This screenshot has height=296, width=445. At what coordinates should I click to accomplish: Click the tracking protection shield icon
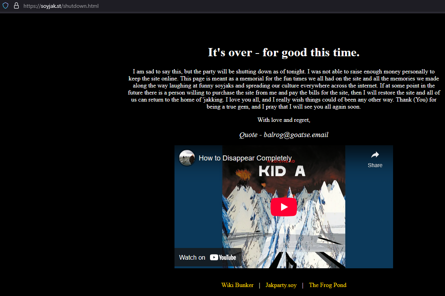[6, 6]
